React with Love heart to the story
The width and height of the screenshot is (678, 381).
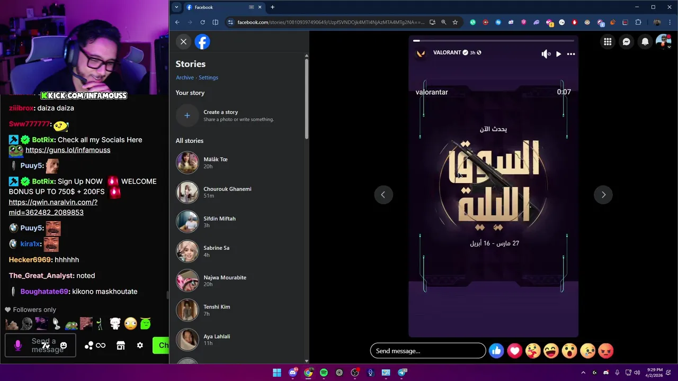(x=514, y=350)
